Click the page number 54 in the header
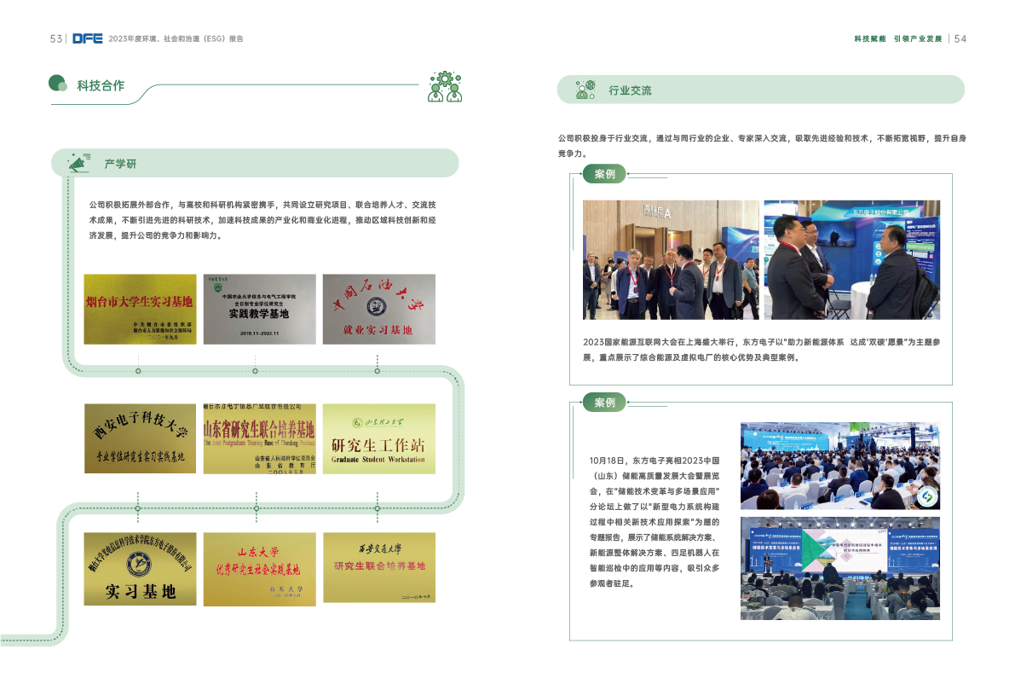 click(x=960, y=38)
